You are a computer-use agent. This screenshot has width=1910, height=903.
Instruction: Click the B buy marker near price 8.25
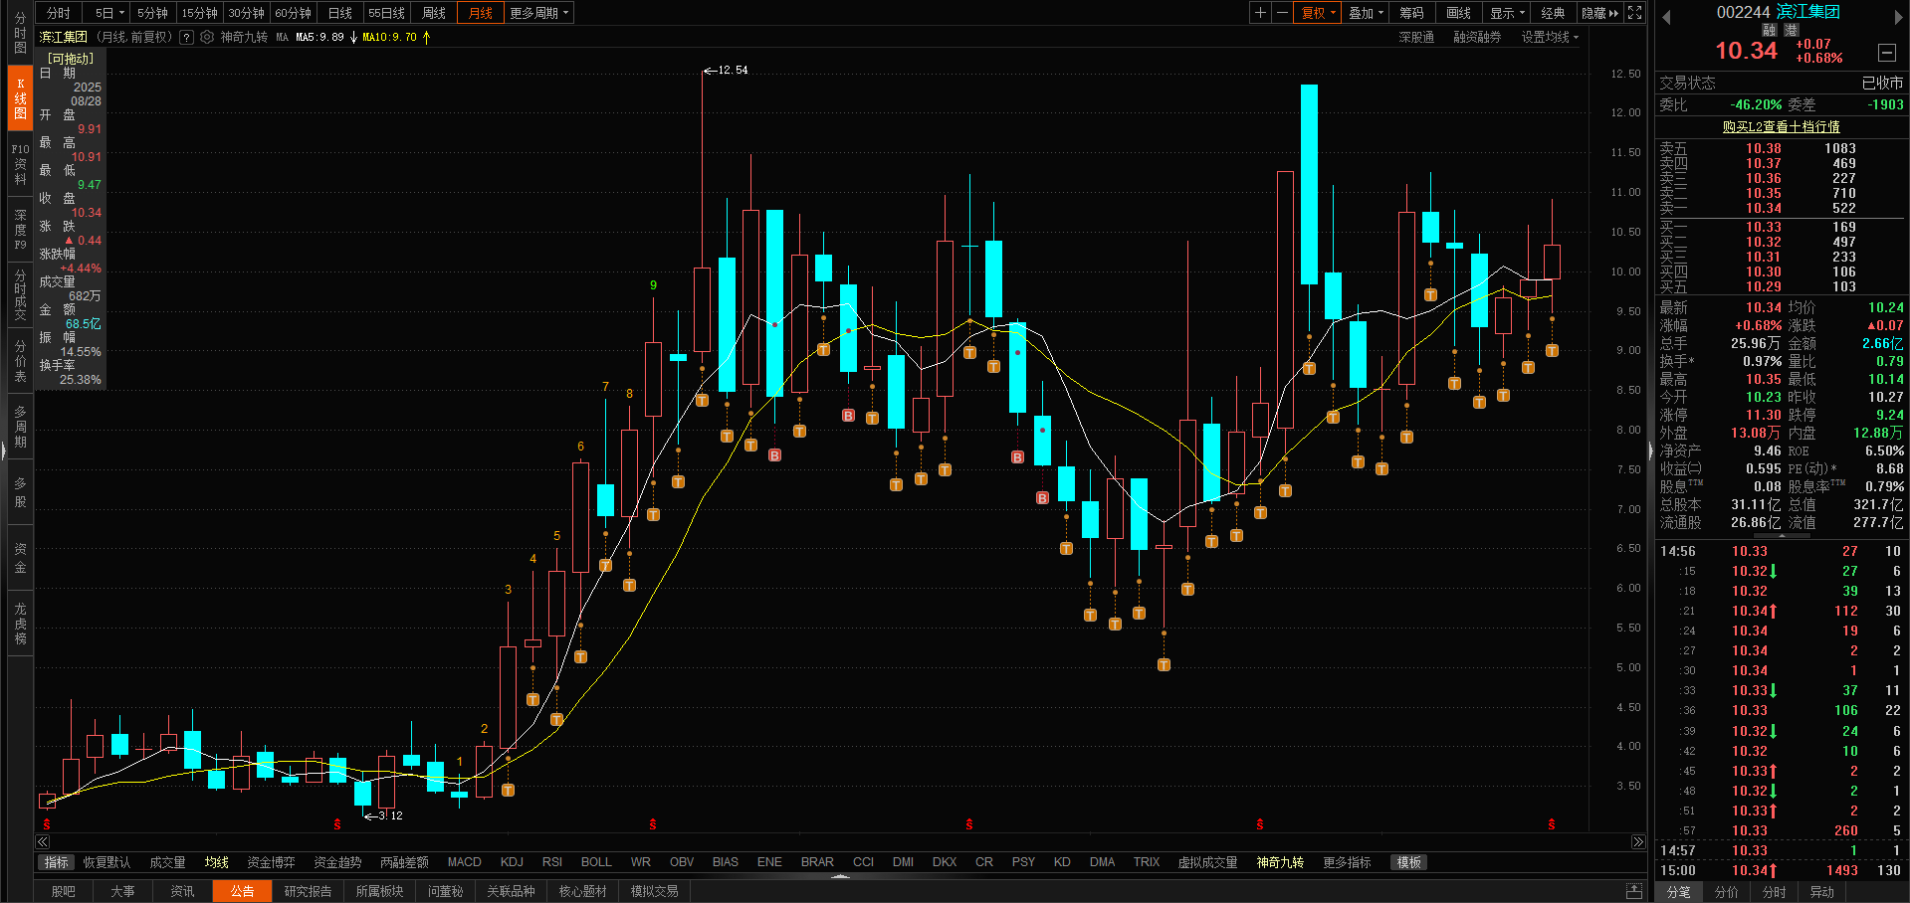pos(848,416)
